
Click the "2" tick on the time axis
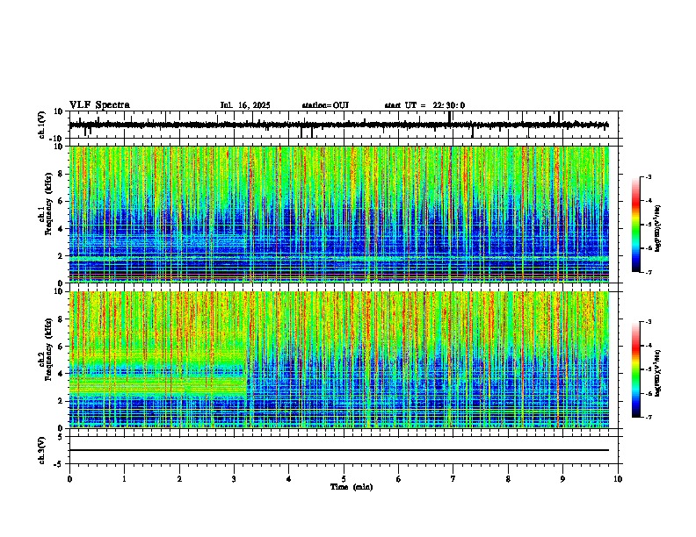point(179,479)
